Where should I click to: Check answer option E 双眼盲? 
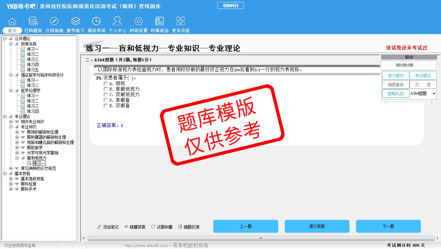click(106, 106)
